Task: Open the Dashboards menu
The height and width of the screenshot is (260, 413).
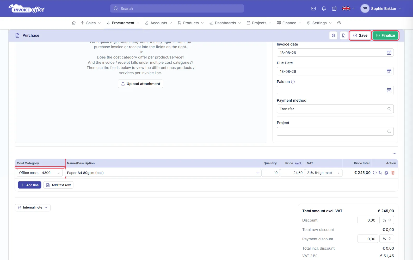Action: point(225,23)
